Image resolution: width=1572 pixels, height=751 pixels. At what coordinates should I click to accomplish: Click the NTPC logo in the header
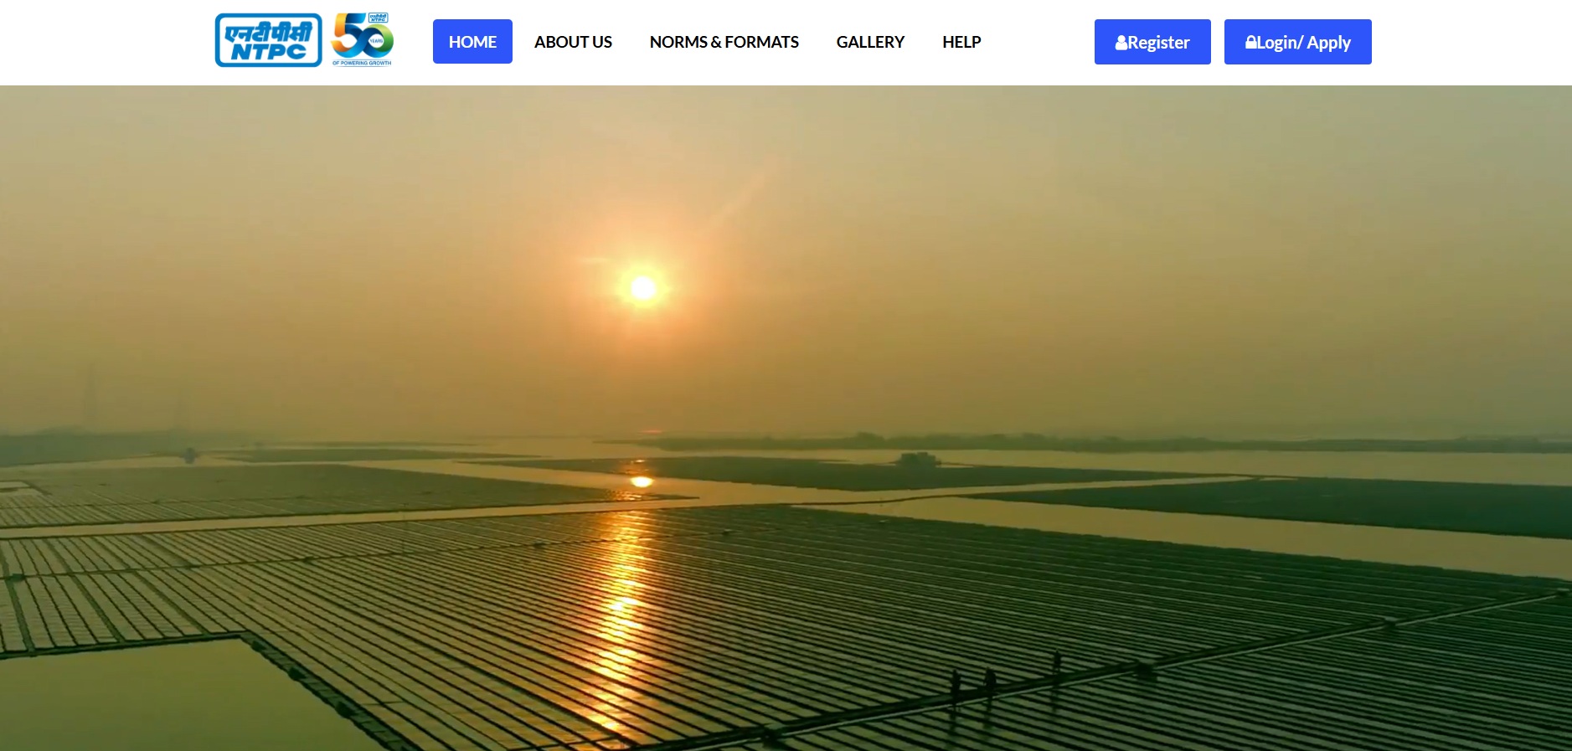coord(268,40)
